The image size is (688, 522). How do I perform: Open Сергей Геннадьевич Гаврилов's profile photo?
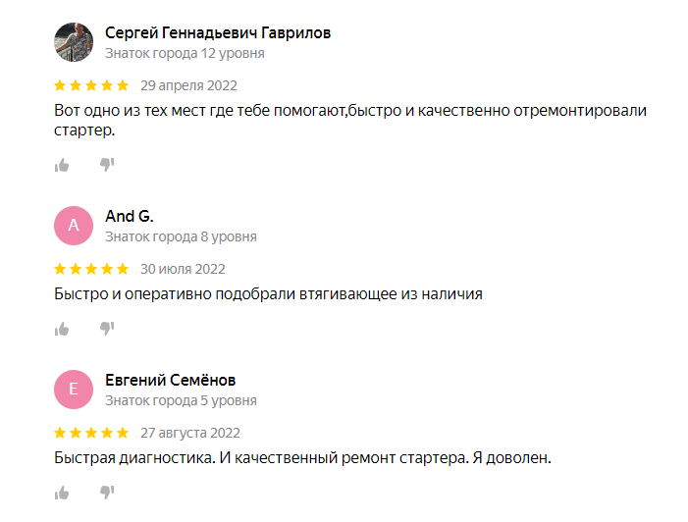coord(74,42)
